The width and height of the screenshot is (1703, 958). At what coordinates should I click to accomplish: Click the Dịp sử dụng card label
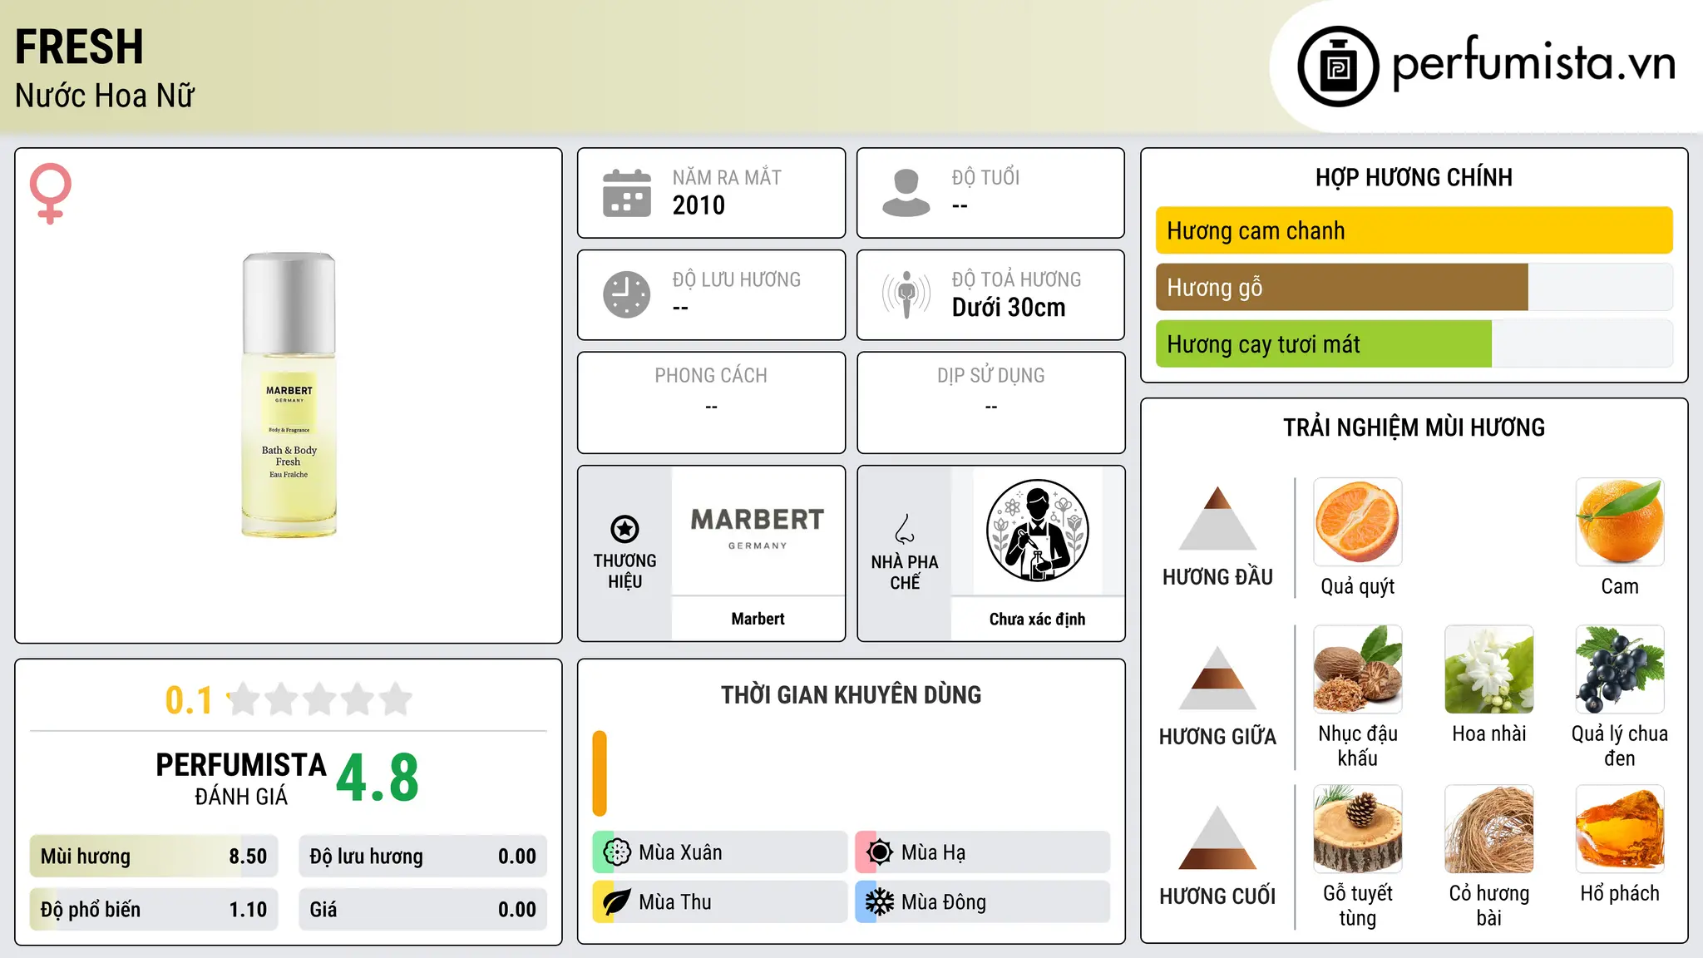pyautogui.click(x=990, y=375)
